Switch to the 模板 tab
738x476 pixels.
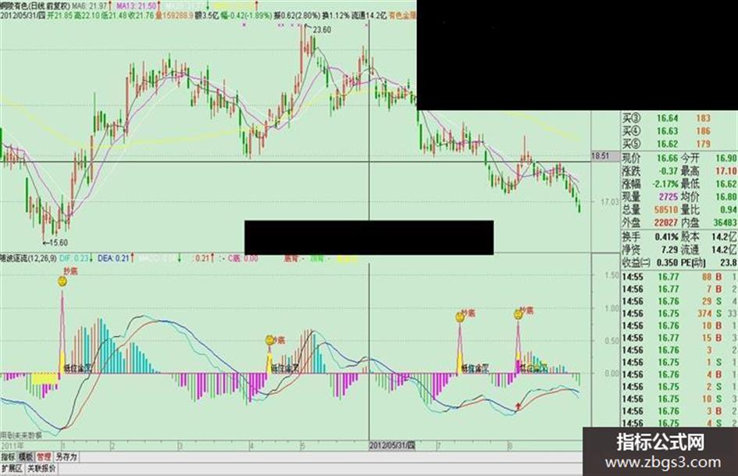click(x=26, y=456)
